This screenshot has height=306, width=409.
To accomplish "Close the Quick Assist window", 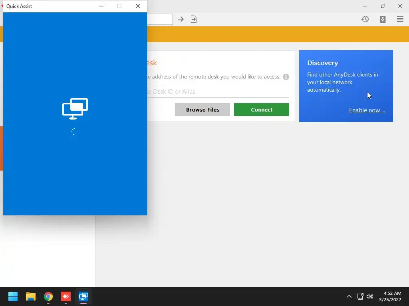I will 138,6.
